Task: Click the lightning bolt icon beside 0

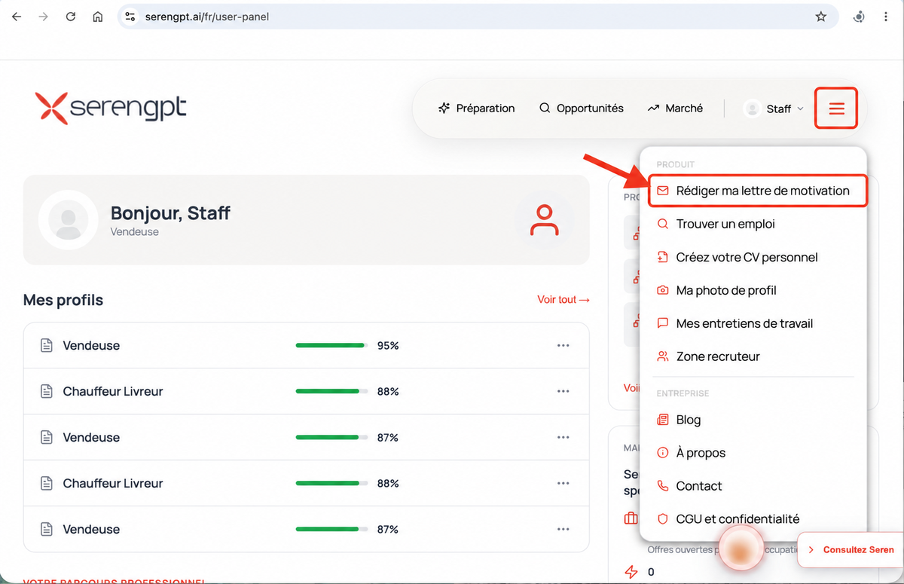Action: (631, 572)
